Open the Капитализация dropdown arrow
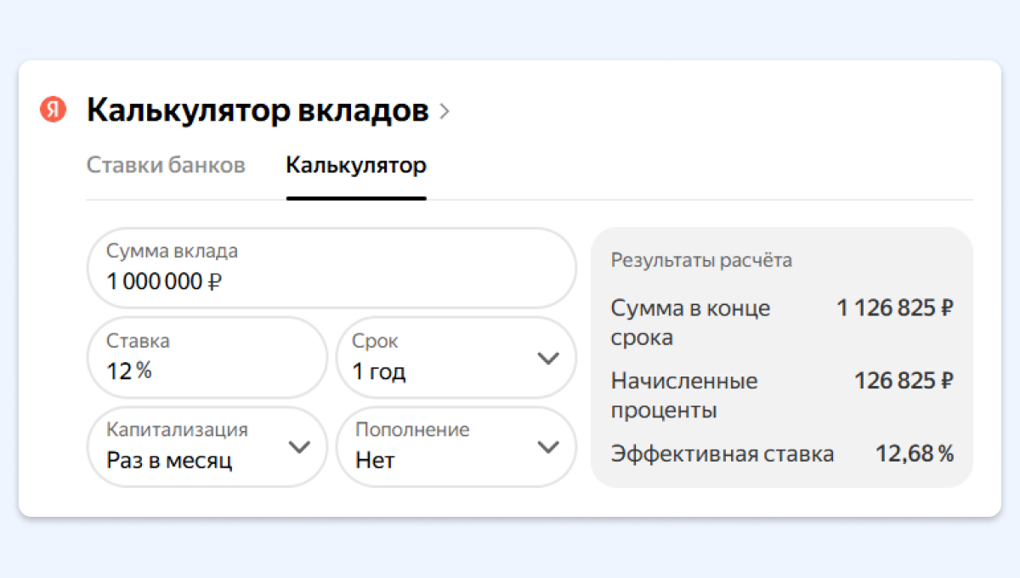This screenshot has width=1020, height=578. coord(299,447)
